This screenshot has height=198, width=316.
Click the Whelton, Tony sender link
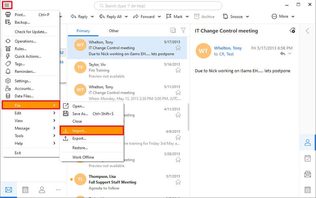pos(228,48)
